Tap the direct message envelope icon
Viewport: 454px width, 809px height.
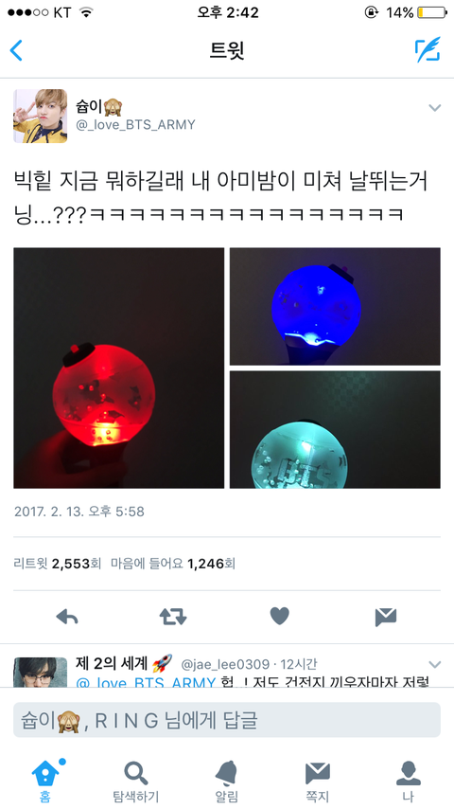coord(386,617)
